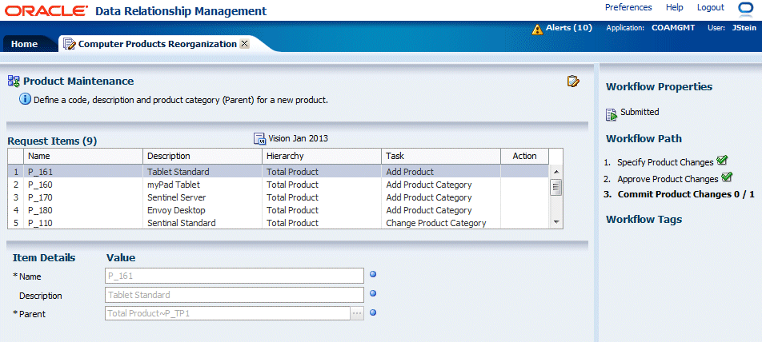The width and height of the screenshot is (762, 342).
Task: Click the edit request pencil icon
Action: [x=573, y=81]
